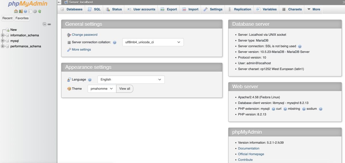This screenshot has height=163, width=345.
Task: Click the 'Server type: MariaDB' text
Action: pos(253,41)
